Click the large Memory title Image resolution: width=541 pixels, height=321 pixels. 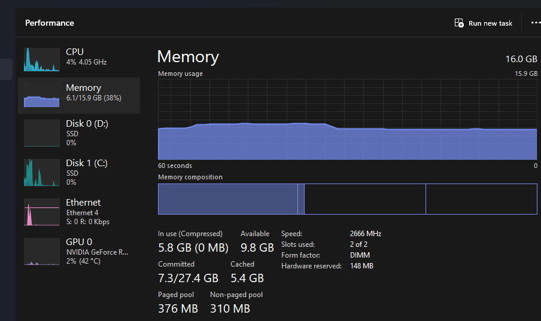pyautogui.click(x=188, y=57)
